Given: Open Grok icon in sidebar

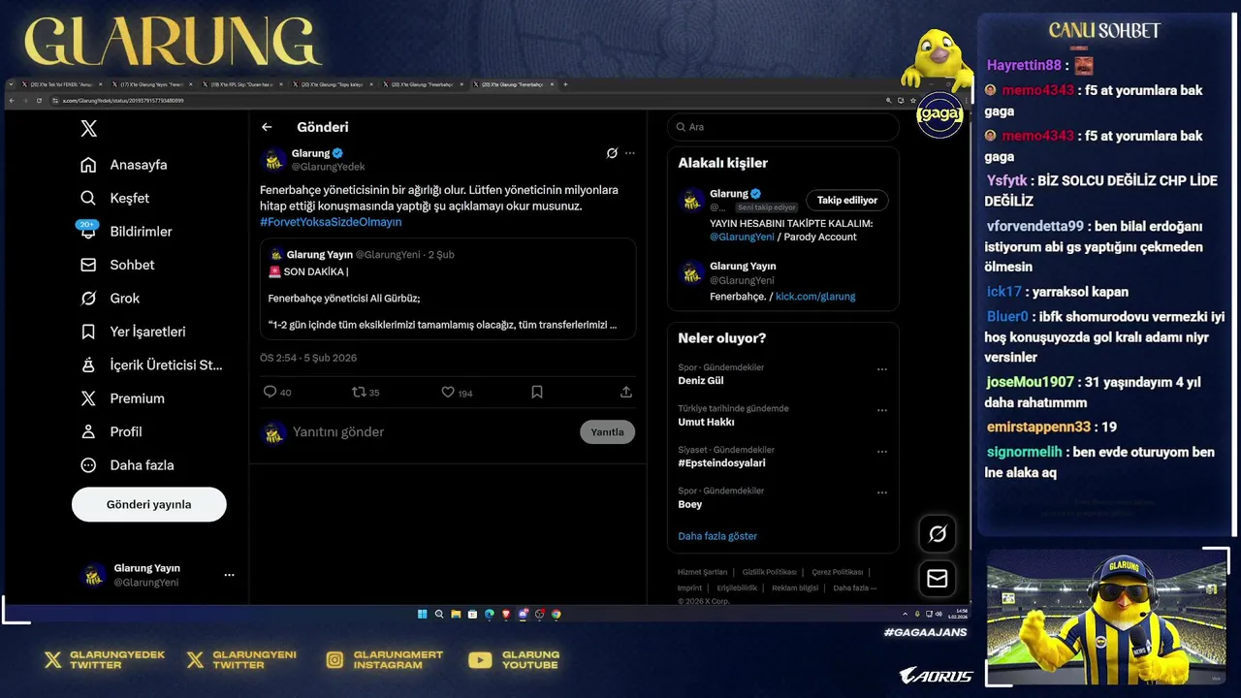Looking at the screenshot, I should click(88, 298).
